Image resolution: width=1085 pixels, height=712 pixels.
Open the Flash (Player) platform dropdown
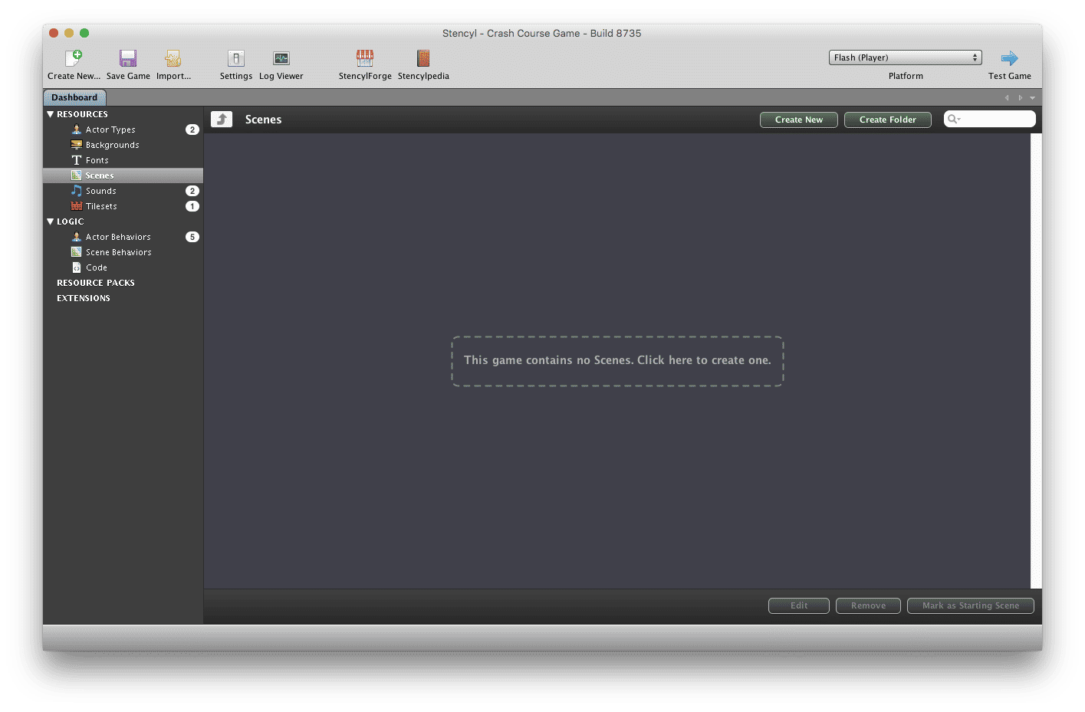coord(905,57)
